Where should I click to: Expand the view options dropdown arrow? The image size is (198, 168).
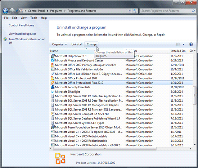184,44
